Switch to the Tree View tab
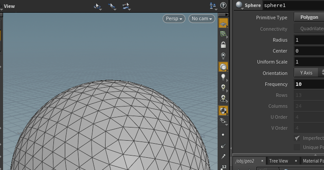 coord(278,161)
